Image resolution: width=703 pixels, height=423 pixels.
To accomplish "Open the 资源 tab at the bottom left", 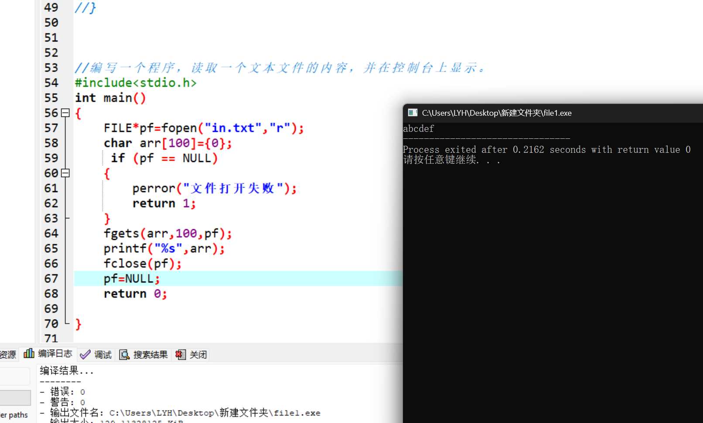I will pos(8,354).
